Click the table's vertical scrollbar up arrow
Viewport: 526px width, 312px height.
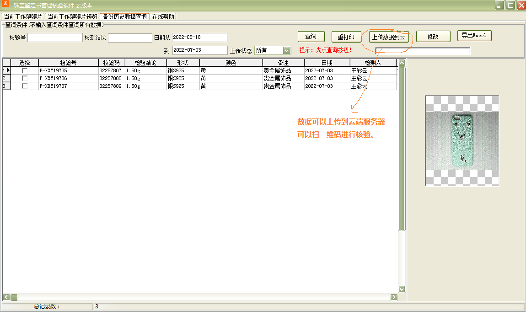pos(402,63)
